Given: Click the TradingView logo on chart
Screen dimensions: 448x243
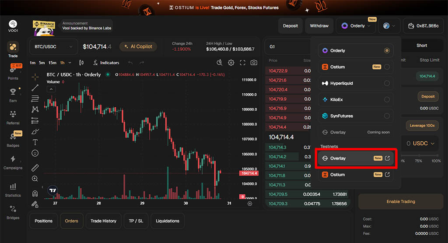Looking at the screenshot, I should [53, 190].
